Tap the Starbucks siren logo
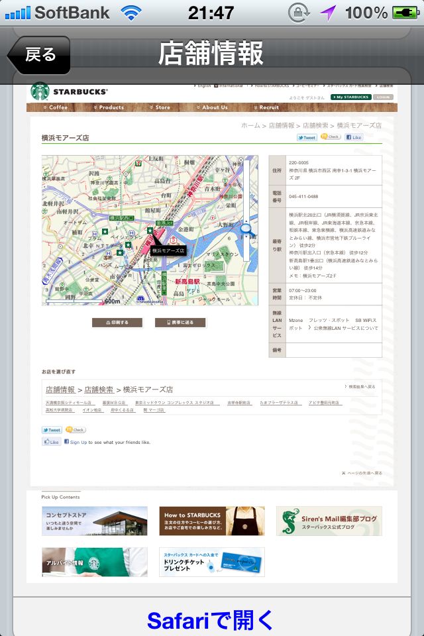This screenshot has width=424, height=636. pyautogui.click(x=40, y=91)
